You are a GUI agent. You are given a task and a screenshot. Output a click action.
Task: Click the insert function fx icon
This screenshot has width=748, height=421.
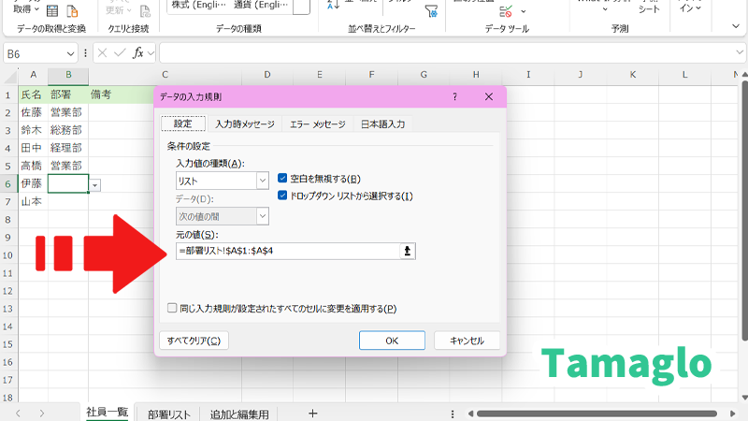[138, 53]
